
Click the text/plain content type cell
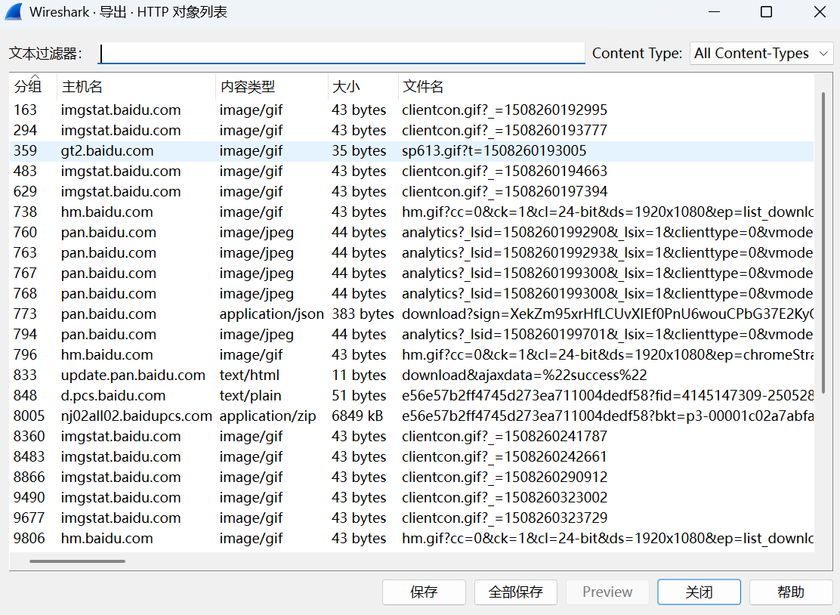pos(250,396)
